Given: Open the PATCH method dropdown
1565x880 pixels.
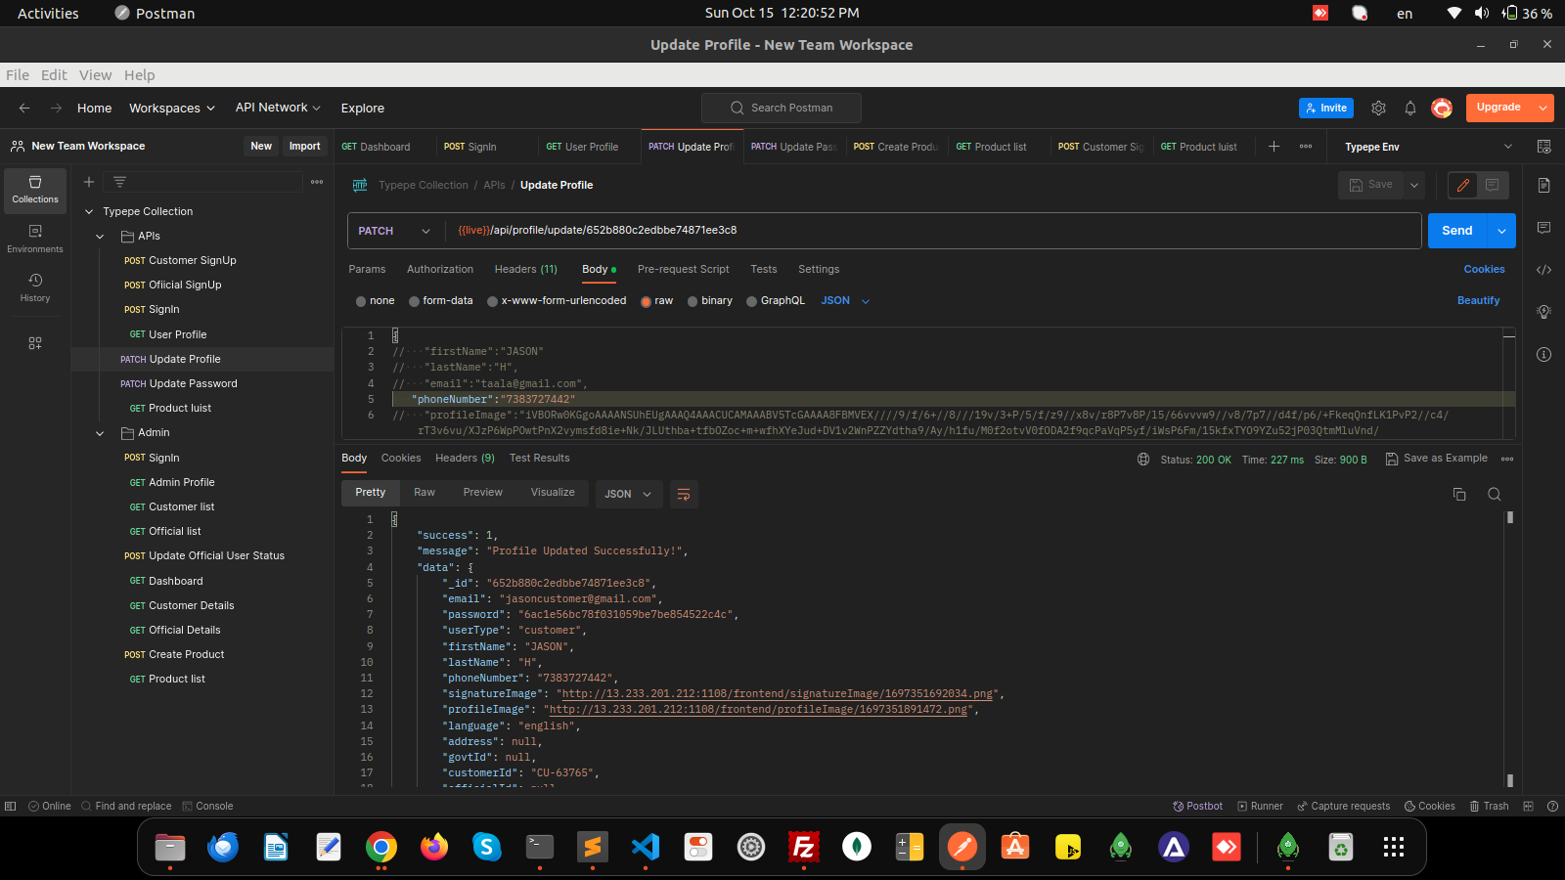Looking at the screenshot, I should 393,231.
